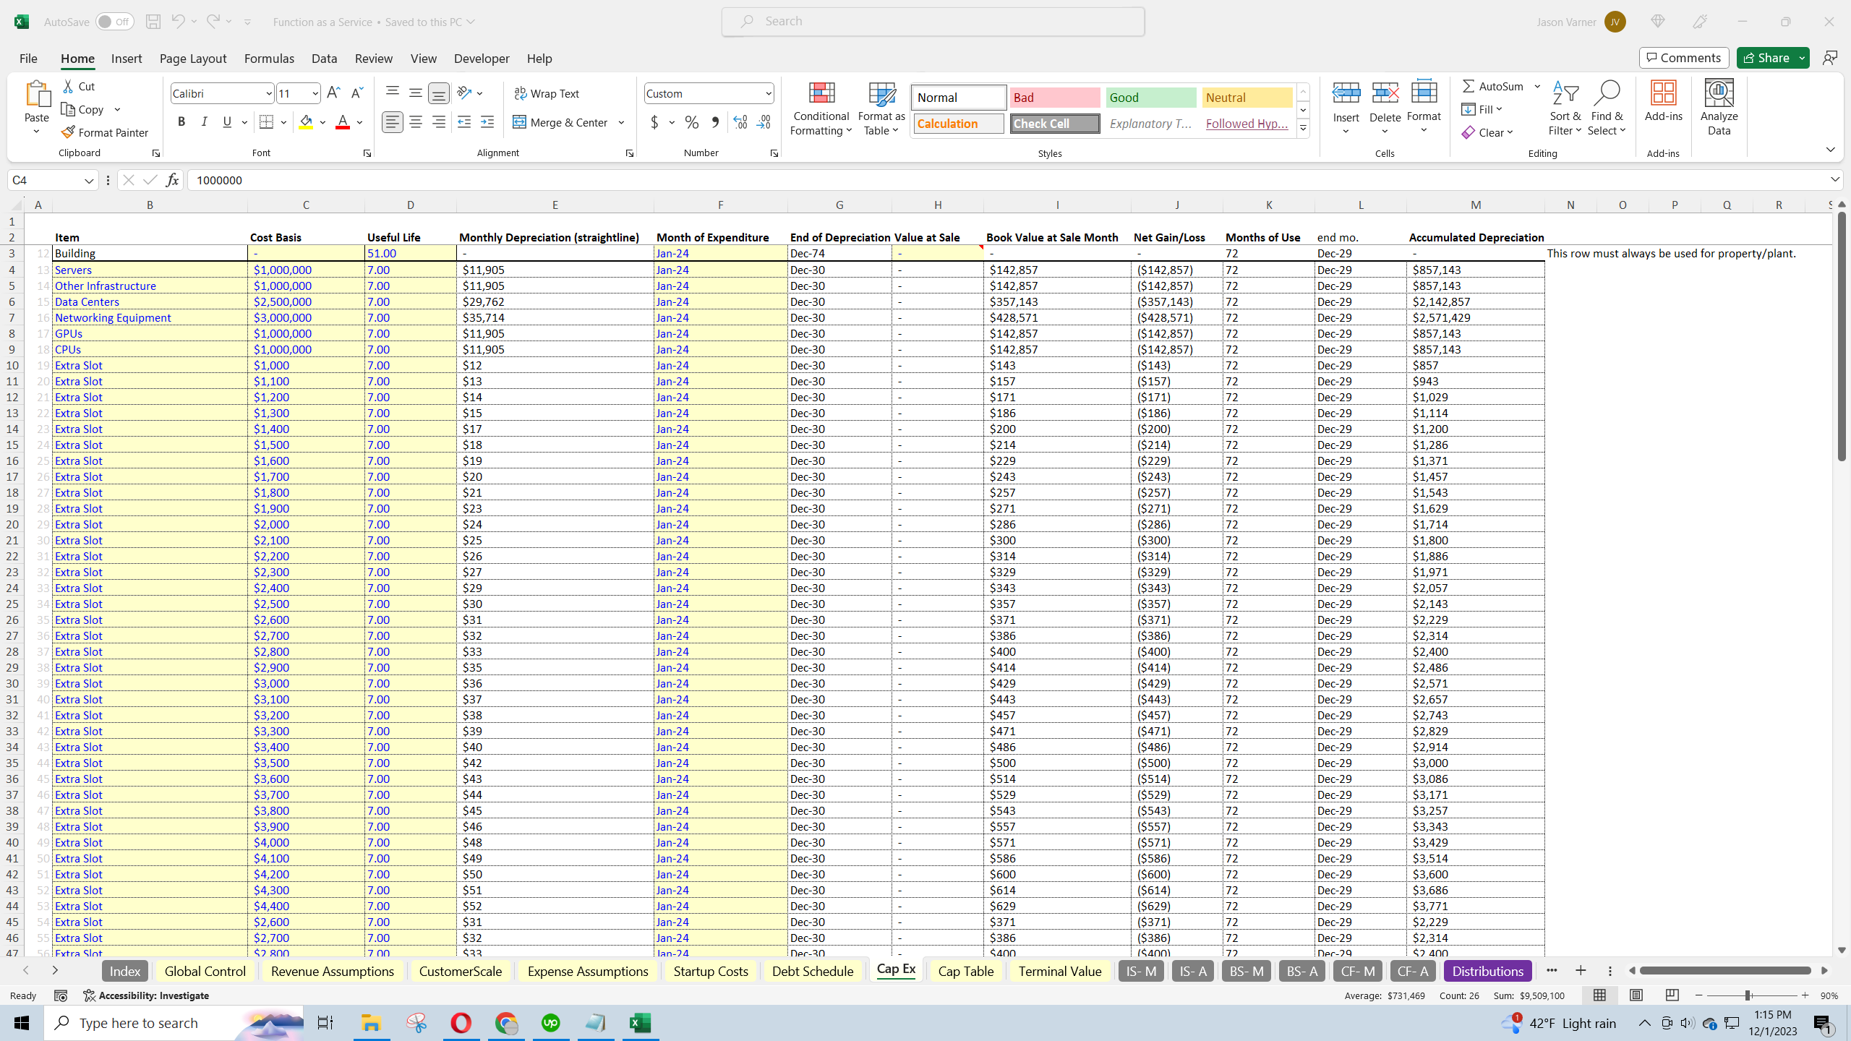Click the Comments button
1851x1041 pixels.
[1684, 58]
